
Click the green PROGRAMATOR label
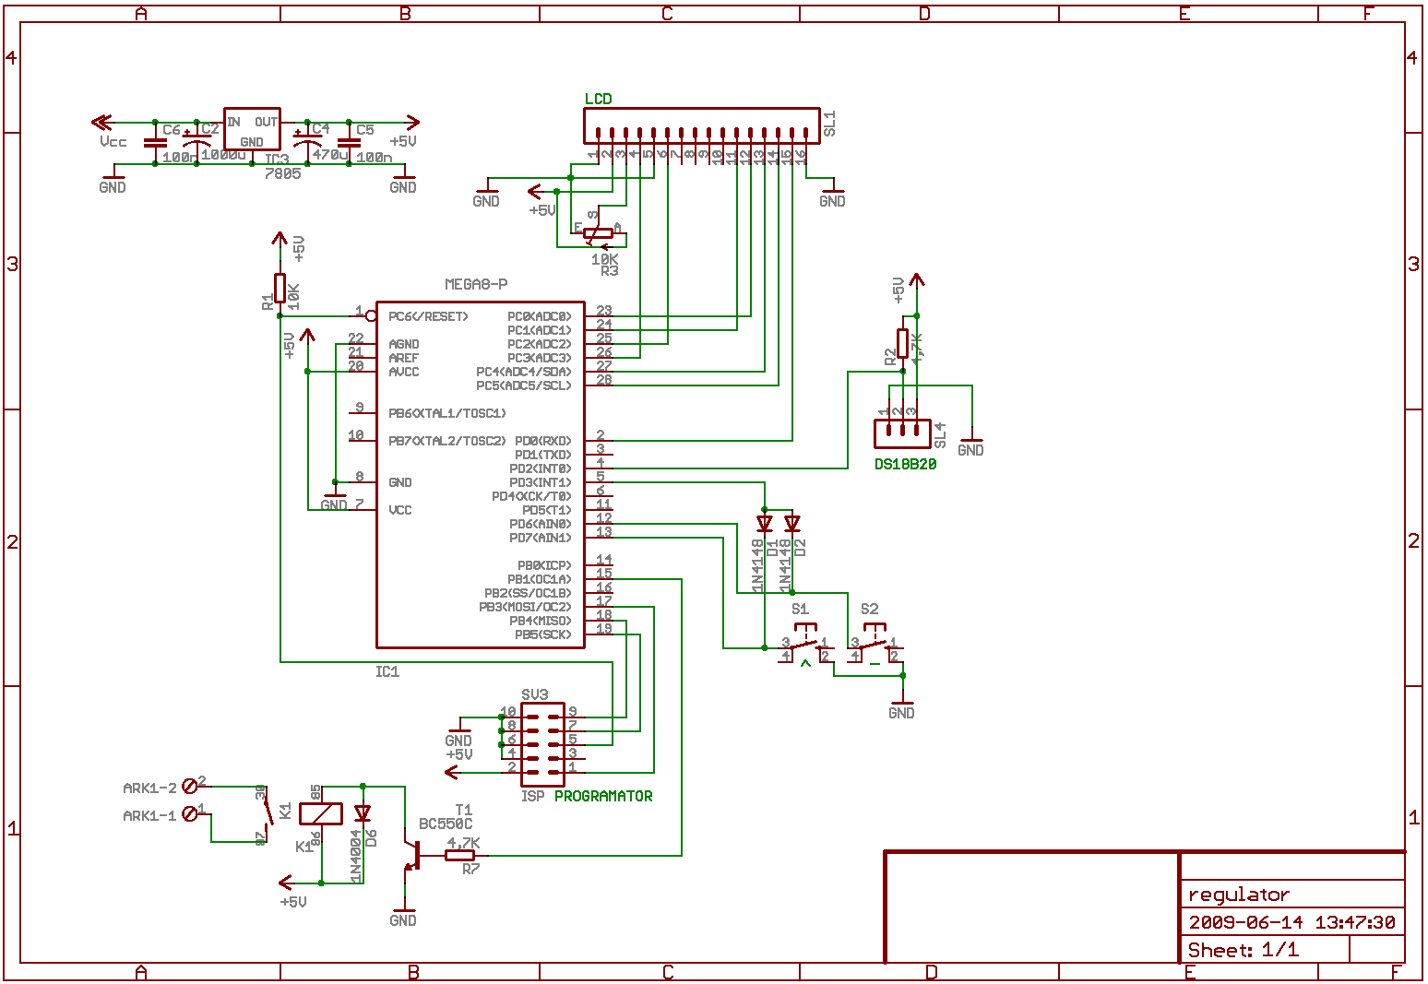pyautogui.click(x=603, y=796)
